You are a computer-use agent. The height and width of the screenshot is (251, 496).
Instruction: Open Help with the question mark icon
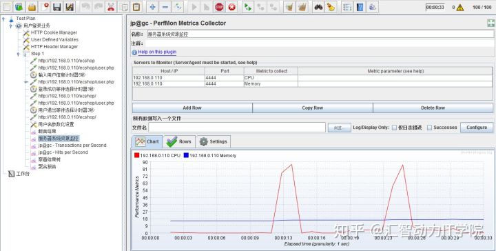click(360, 7)
